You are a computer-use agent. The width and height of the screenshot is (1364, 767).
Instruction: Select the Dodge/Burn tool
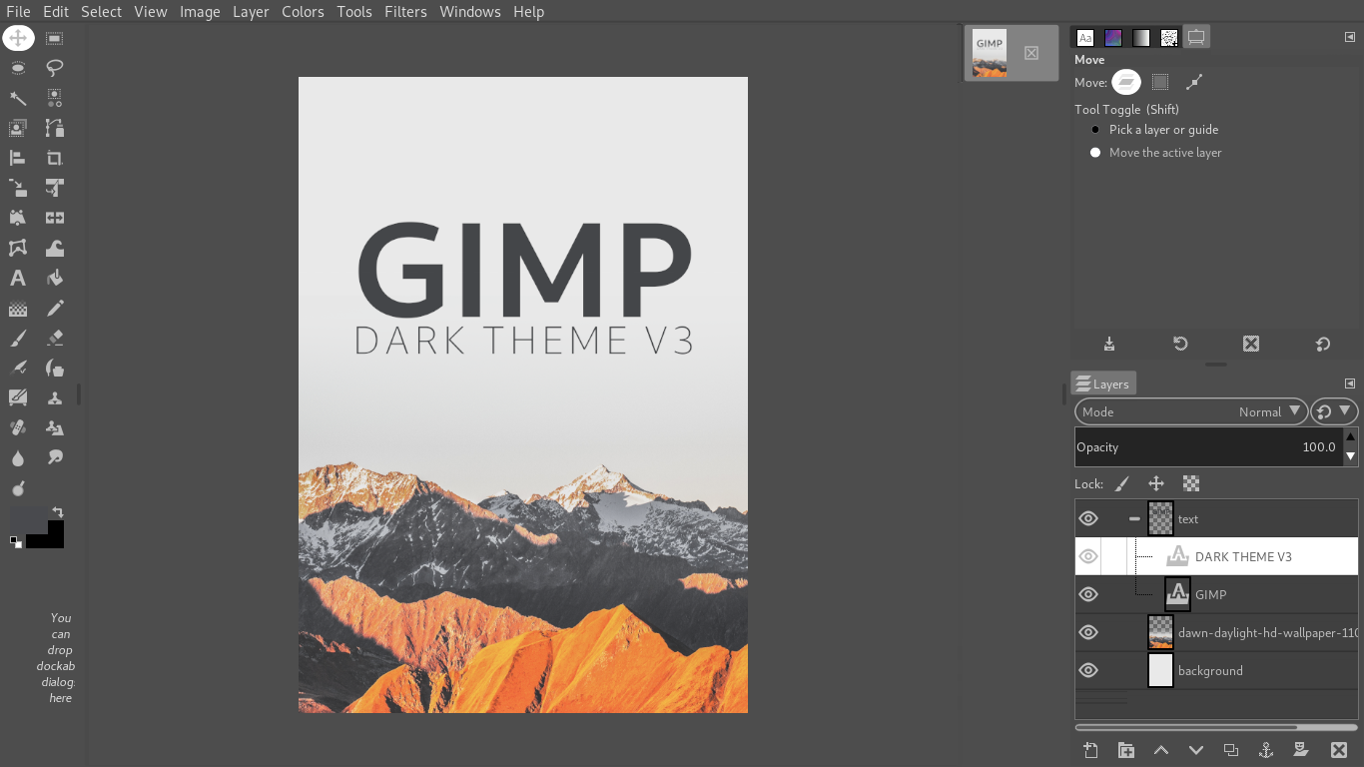coord(18,488)
